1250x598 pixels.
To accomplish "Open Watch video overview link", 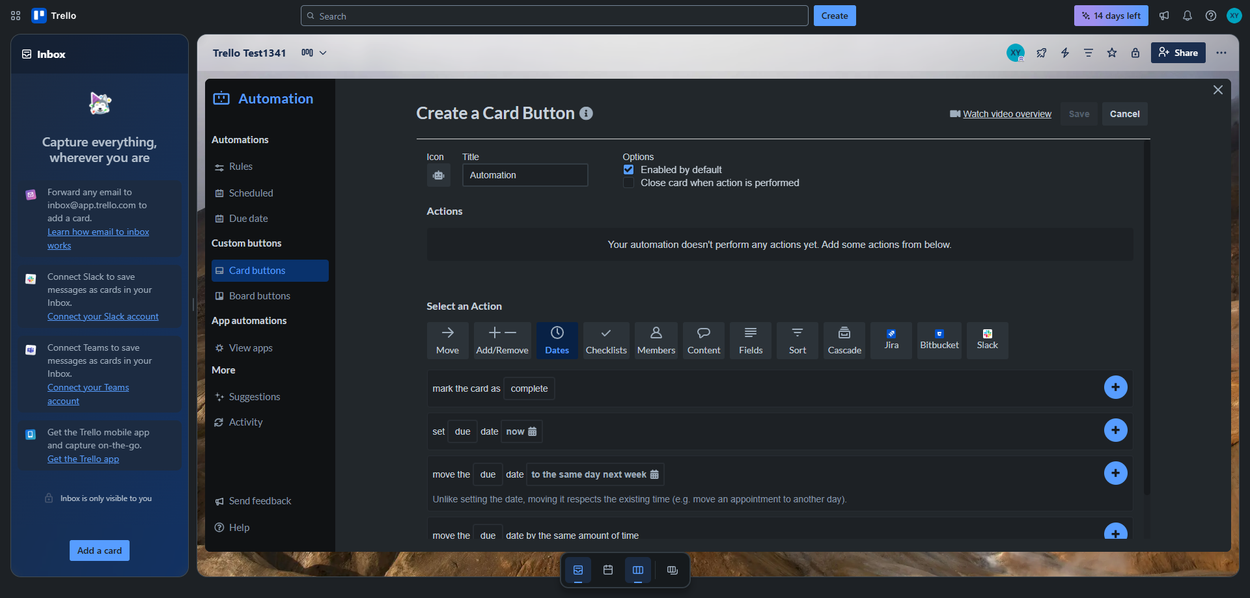I will (x=1007, y=114).
